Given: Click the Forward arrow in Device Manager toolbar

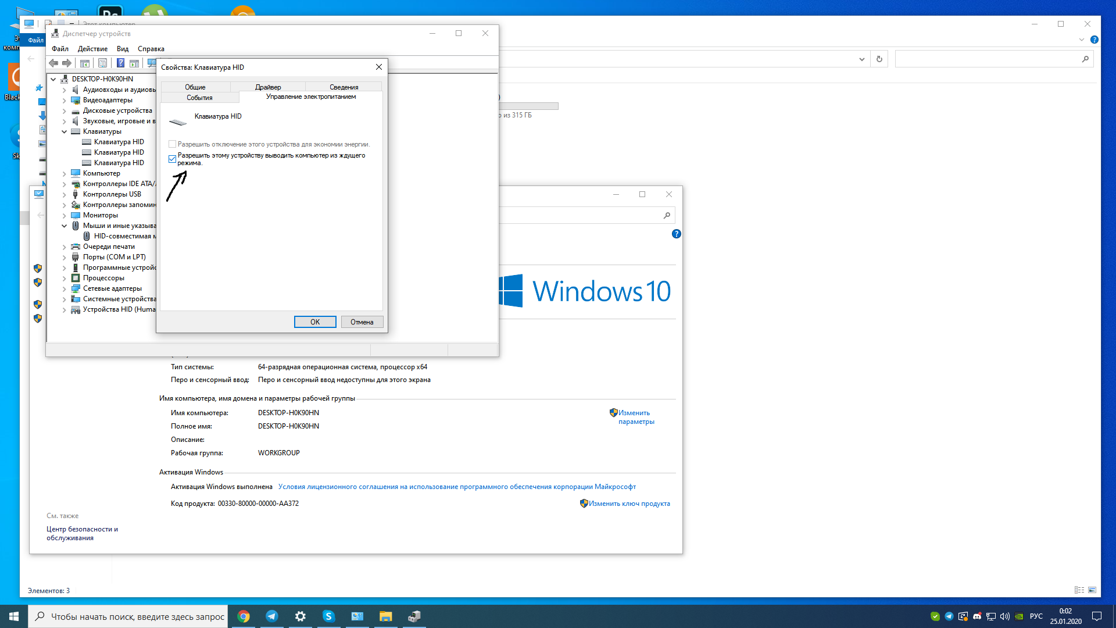Looking at the screenshot, I should pos(67,63).
